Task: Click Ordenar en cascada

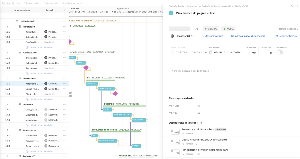Action: (72, 3)
